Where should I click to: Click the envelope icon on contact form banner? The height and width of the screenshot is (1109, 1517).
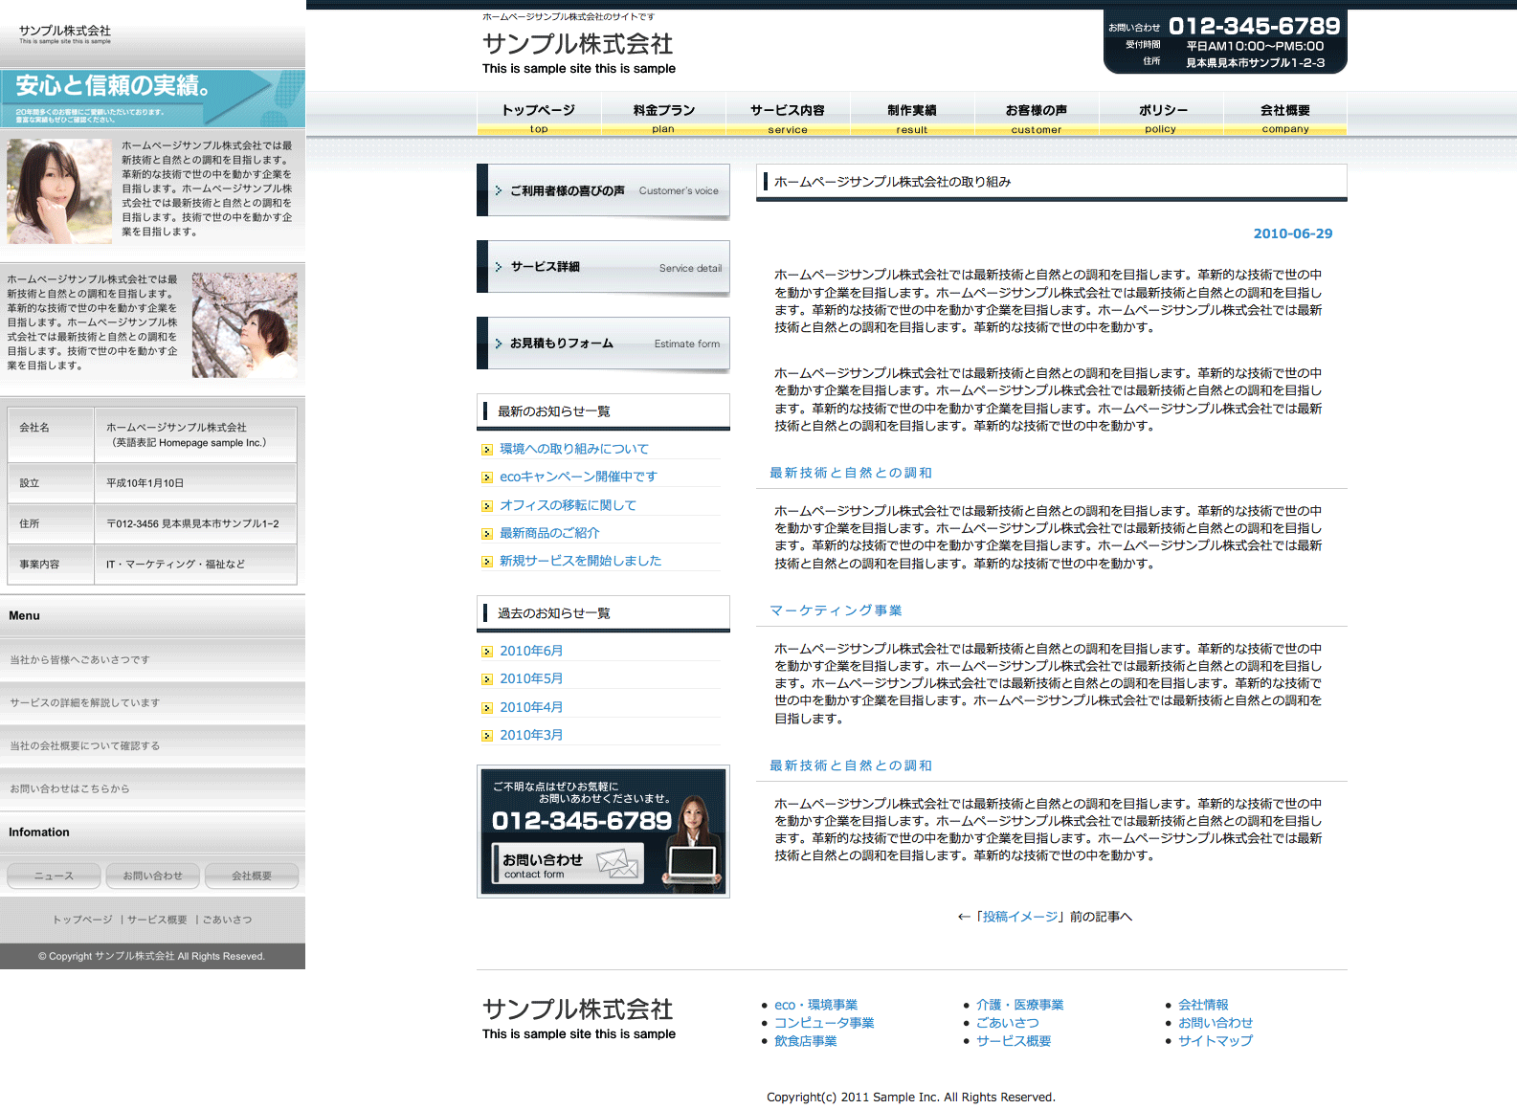(617, 863)
